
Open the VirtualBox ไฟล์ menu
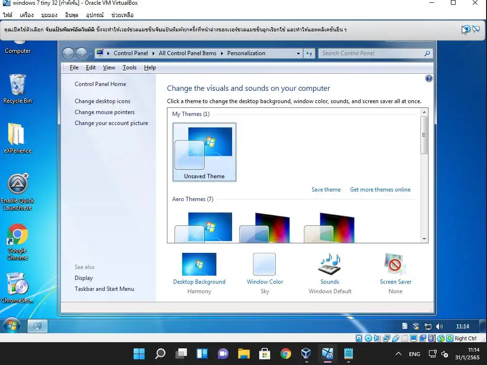pyautogui.click(x=8, y=15)
